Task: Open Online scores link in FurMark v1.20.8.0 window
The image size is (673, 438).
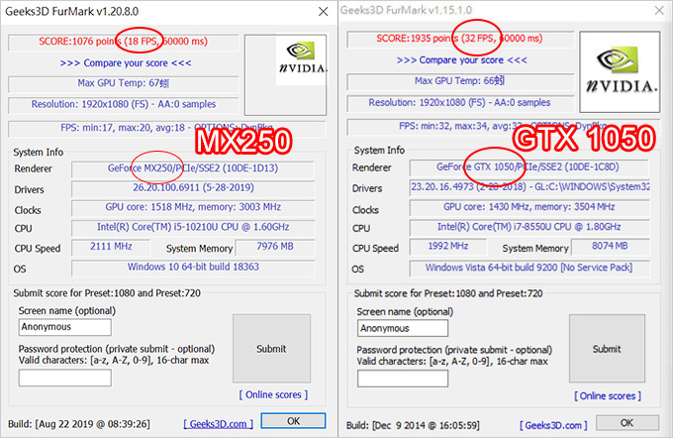Action: tap(273, 394)
